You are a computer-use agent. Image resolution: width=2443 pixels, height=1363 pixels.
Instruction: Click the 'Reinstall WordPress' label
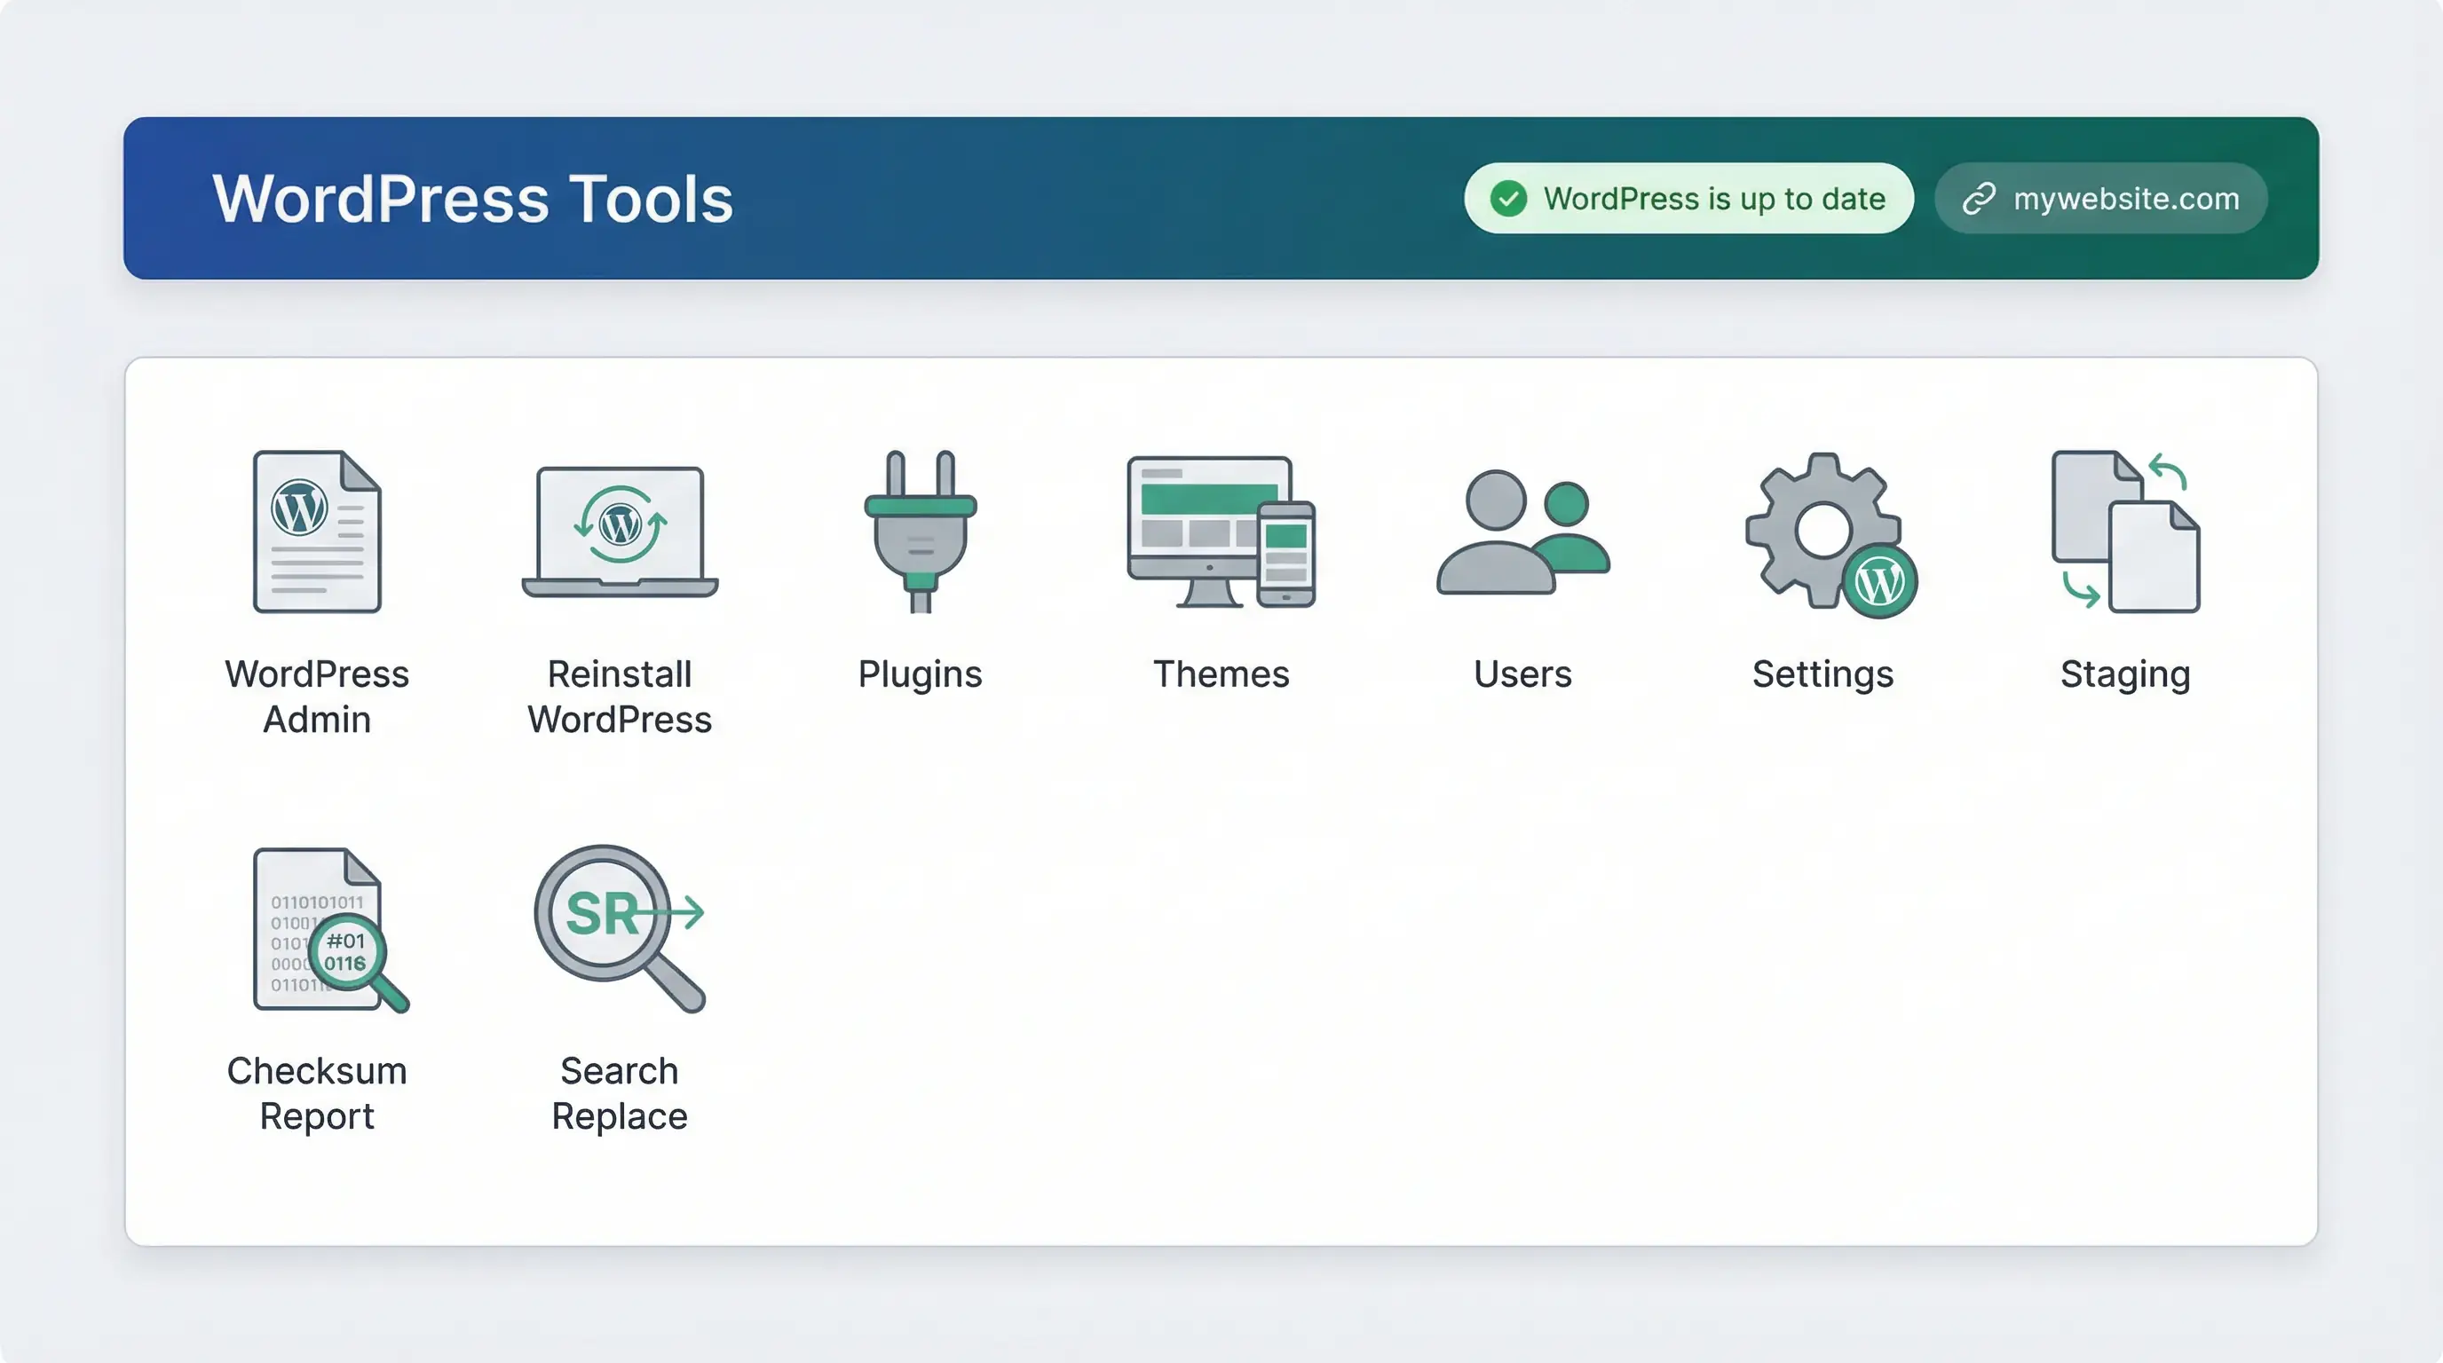coord(620,697)
